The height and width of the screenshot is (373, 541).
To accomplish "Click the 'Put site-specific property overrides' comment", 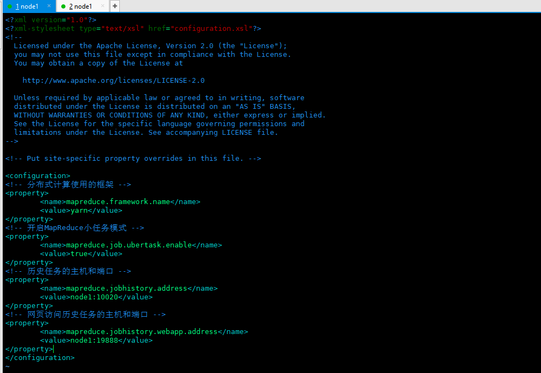I will 133,159.
